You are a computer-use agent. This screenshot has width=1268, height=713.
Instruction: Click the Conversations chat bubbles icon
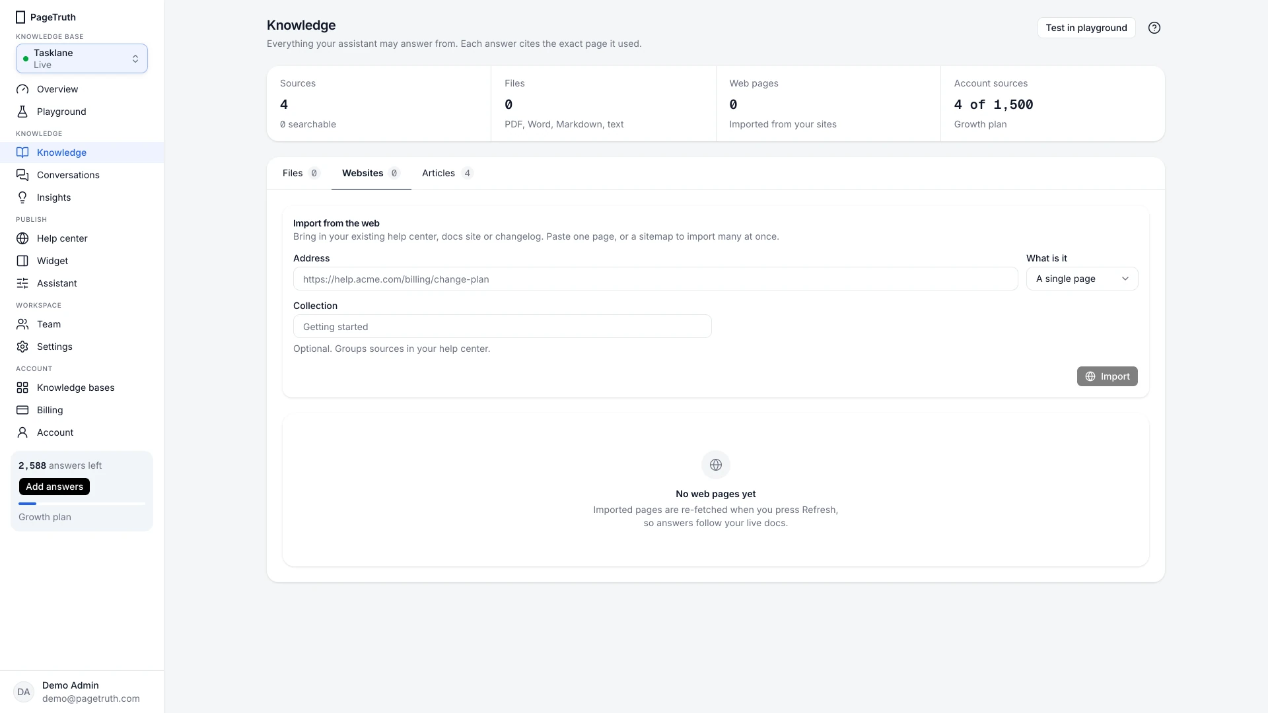(22, 175)
